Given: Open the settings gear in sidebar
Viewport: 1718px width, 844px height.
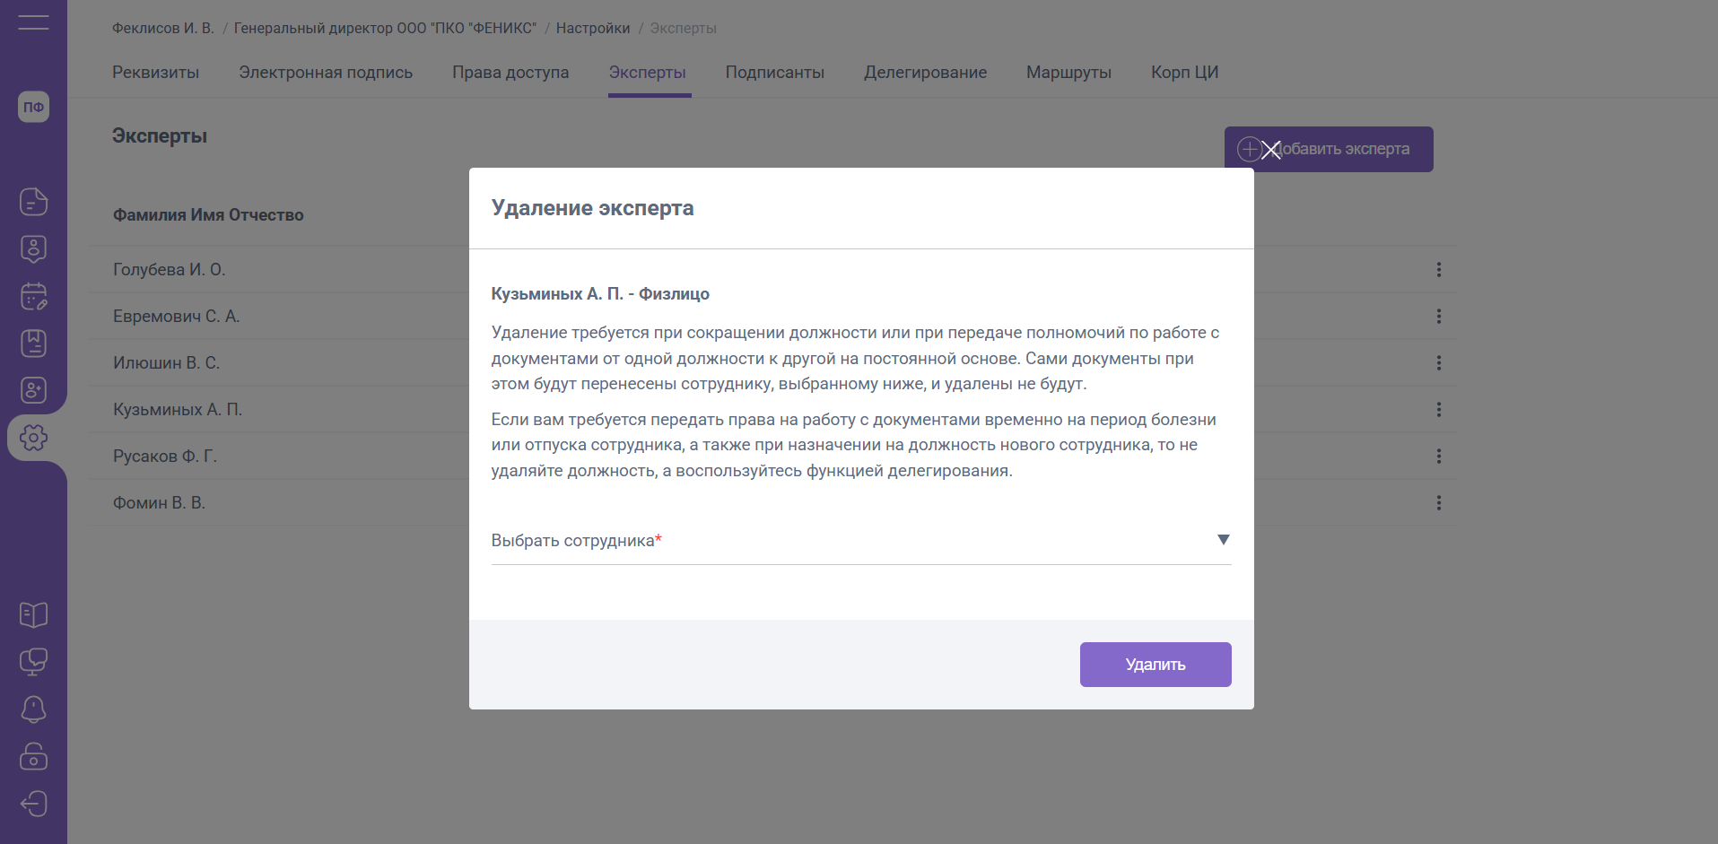Looking at the screenshot, I should [33, 438].
